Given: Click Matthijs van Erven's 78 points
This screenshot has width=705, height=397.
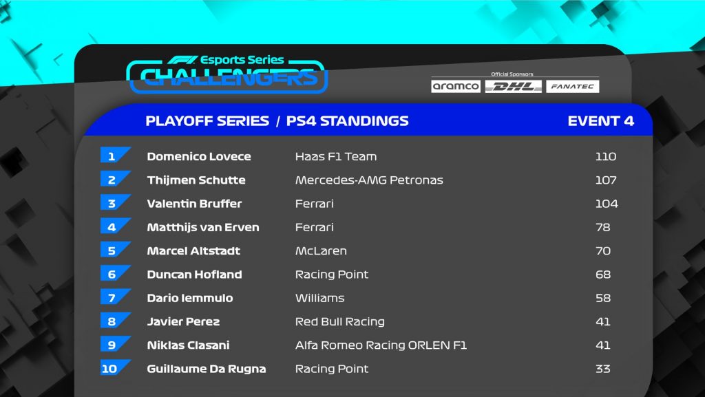Looking at the screenshot, I should pyautogui.click(x=603, y=227).
